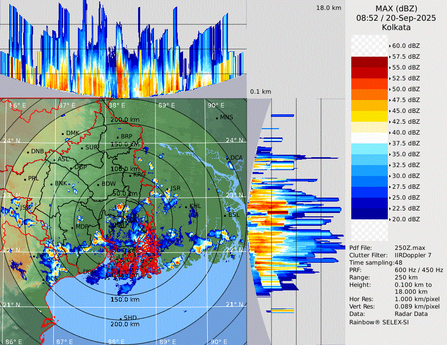Image resolution: width=447 pixels, height=345 pixels.
Task: Select the KHL station marker
Action: [x=186, y=207]
